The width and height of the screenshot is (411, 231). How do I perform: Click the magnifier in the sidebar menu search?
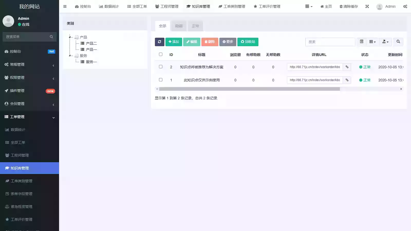pos(51,37)
